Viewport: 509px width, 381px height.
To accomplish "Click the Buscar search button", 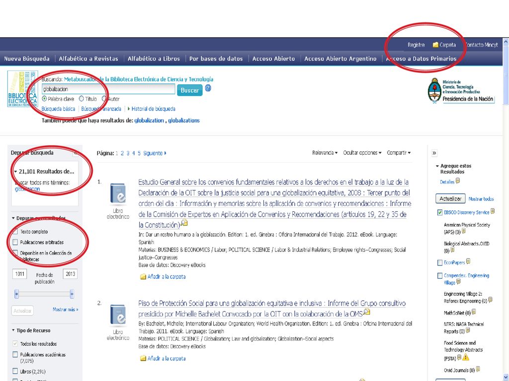I will coord(189,90).
